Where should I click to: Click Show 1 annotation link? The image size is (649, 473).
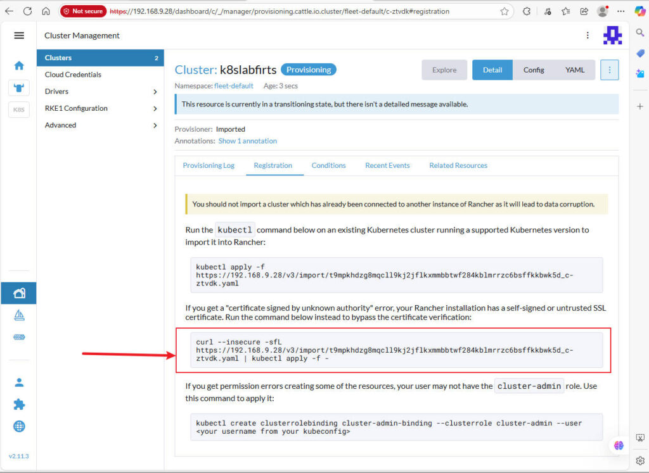pyautogui.click(x=247, y=141)
